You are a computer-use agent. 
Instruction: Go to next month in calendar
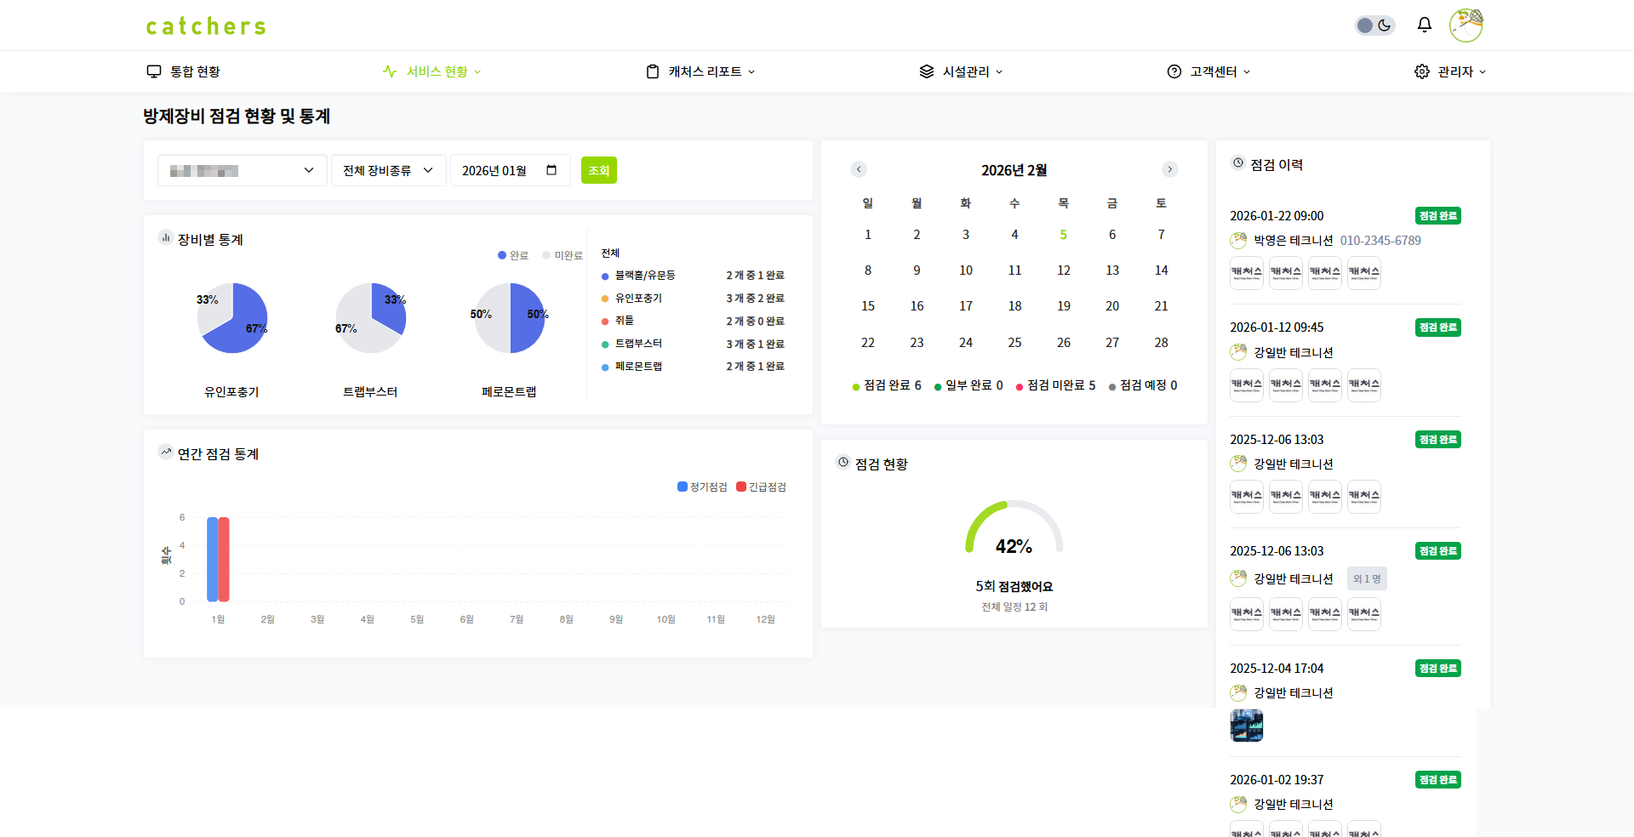[1170, 169]
